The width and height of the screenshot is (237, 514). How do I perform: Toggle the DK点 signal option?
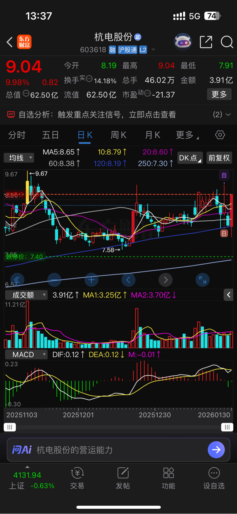click(190, 158)
